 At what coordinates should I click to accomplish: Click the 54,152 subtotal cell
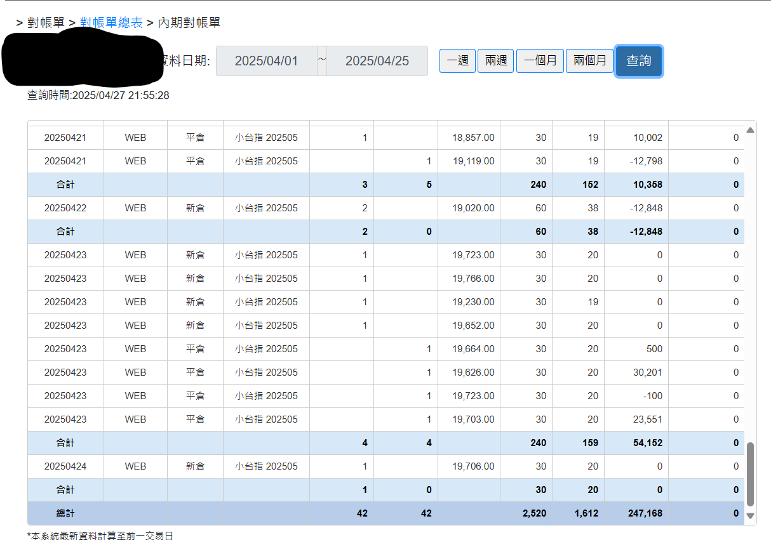pyautogui.click(x=636, y=443)
